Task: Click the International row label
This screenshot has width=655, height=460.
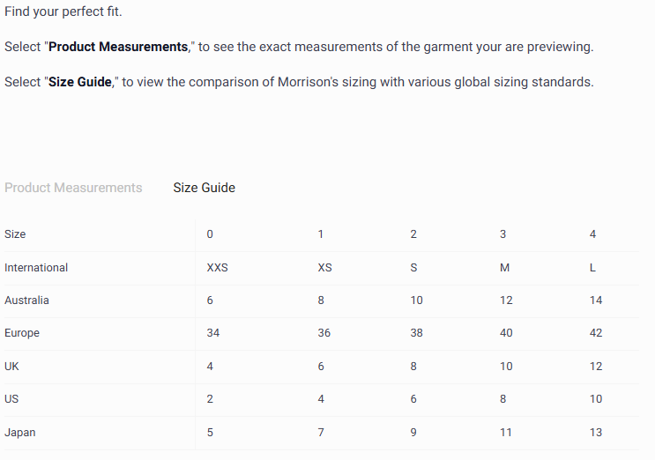Action: 36,268
